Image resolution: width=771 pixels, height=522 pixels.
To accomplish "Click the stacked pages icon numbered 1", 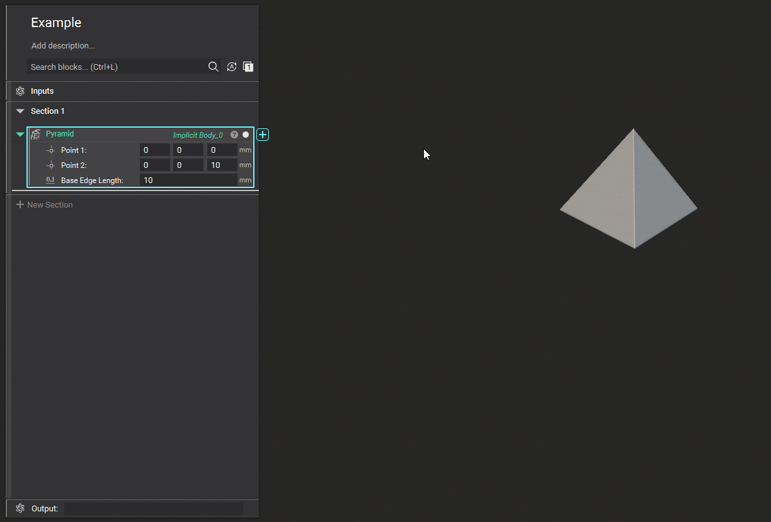I will [248, 67].
